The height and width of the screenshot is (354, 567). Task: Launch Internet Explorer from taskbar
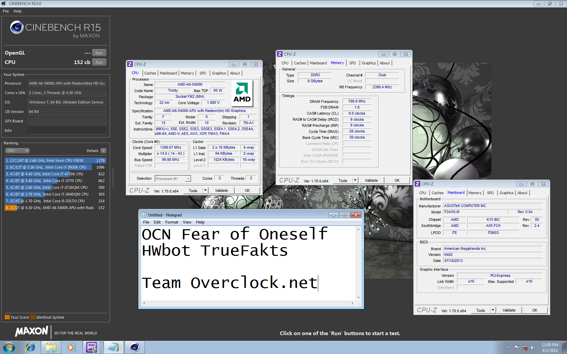(x=30, y=347)
